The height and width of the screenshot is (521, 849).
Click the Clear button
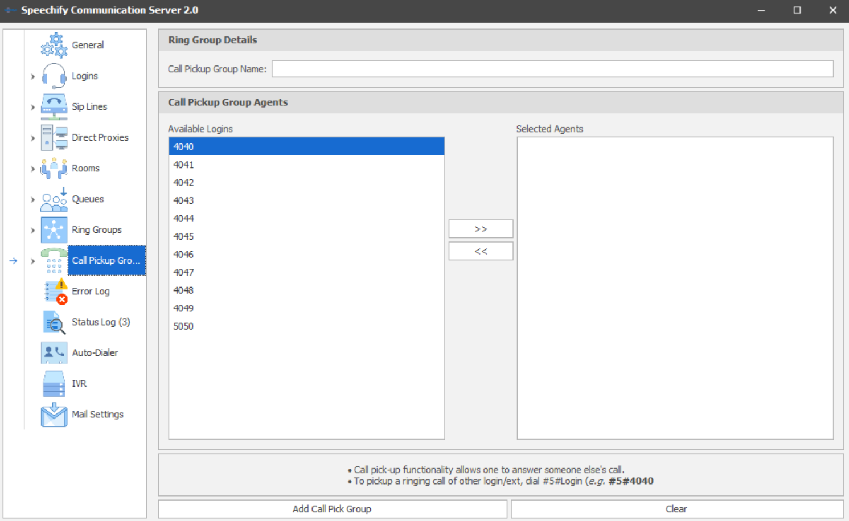677,509
